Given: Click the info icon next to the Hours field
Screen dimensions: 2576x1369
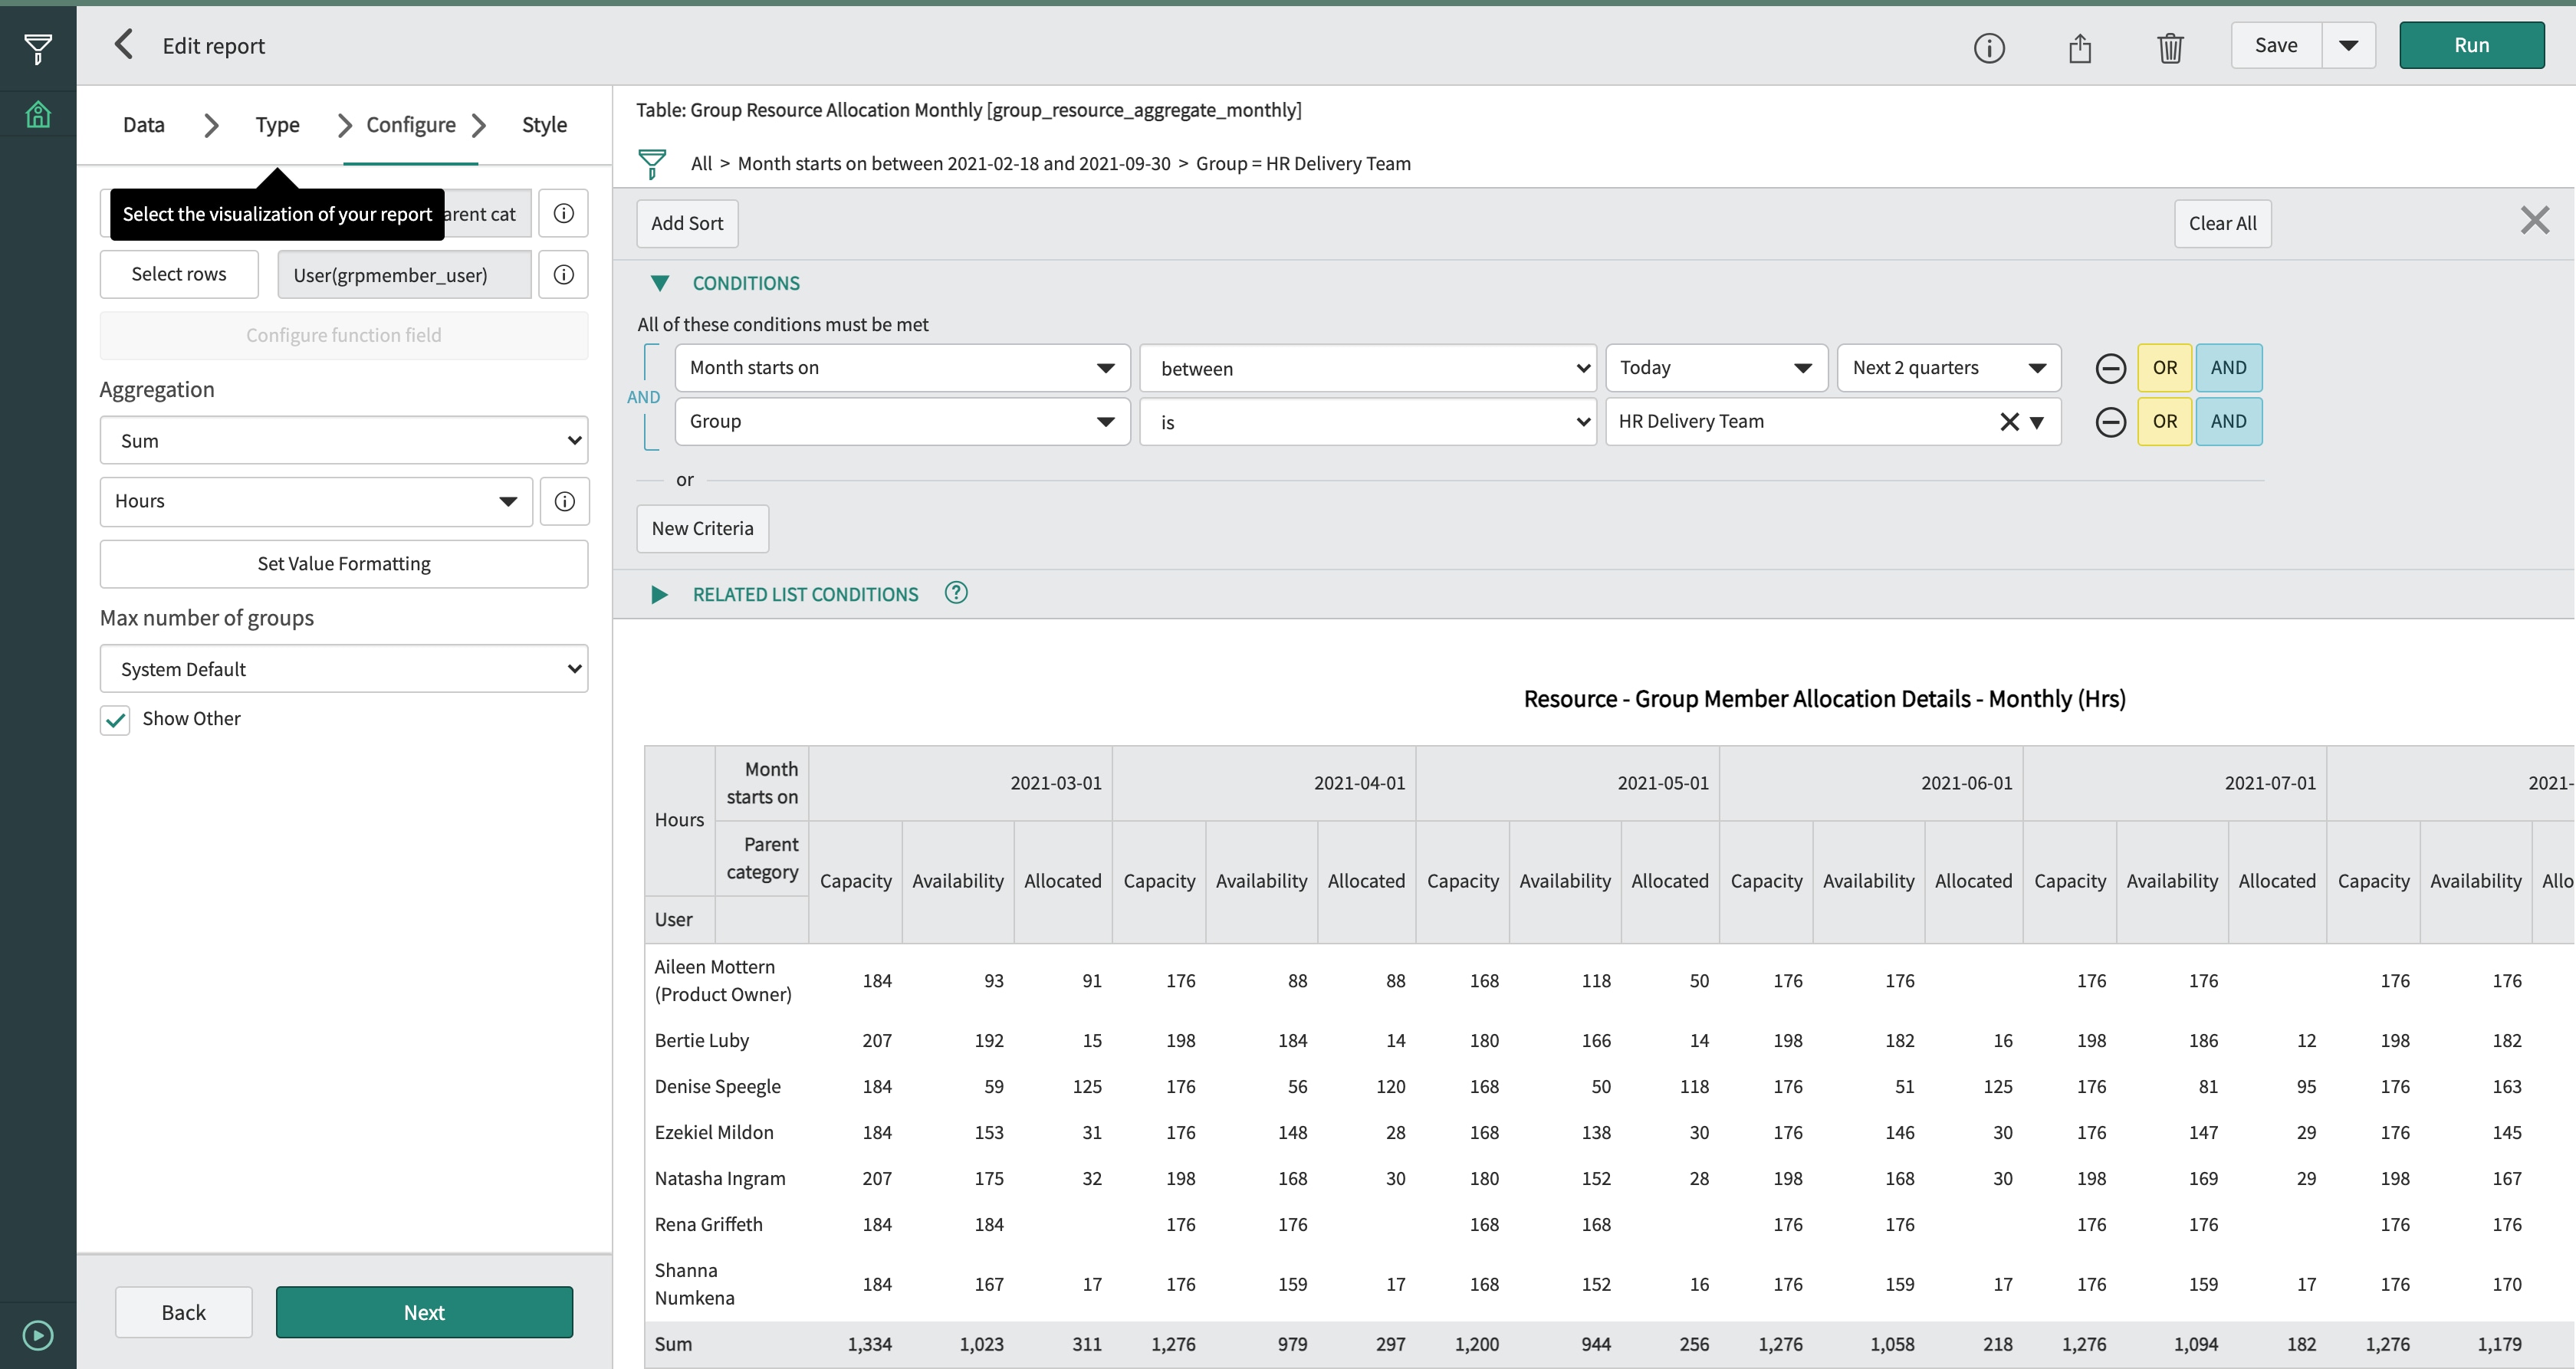Looking at the screenshot, I should coord(564,501).
